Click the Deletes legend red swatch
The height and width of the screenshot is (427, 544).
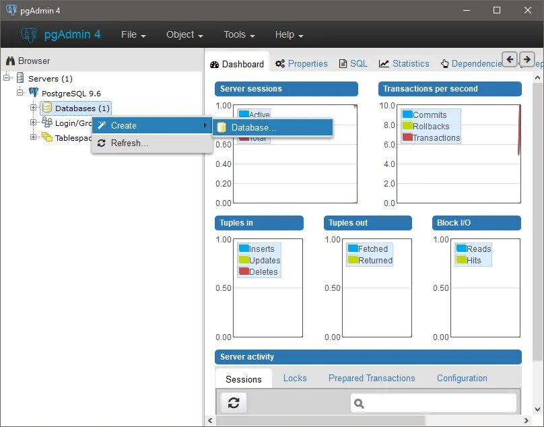[244, 271]
